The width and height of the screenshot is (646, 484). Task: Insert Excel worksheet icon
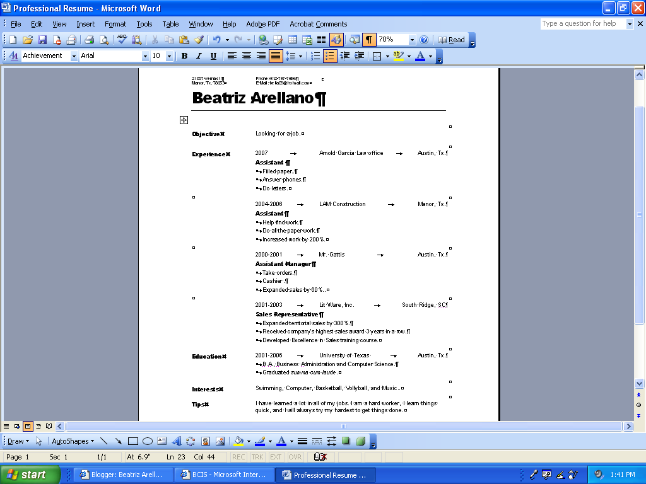[307, 40]
